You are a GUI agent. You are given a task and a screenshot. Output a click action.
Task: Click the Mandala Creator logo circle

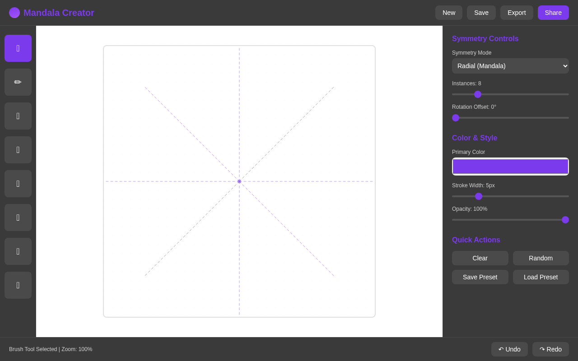click(x=14, y=13)
